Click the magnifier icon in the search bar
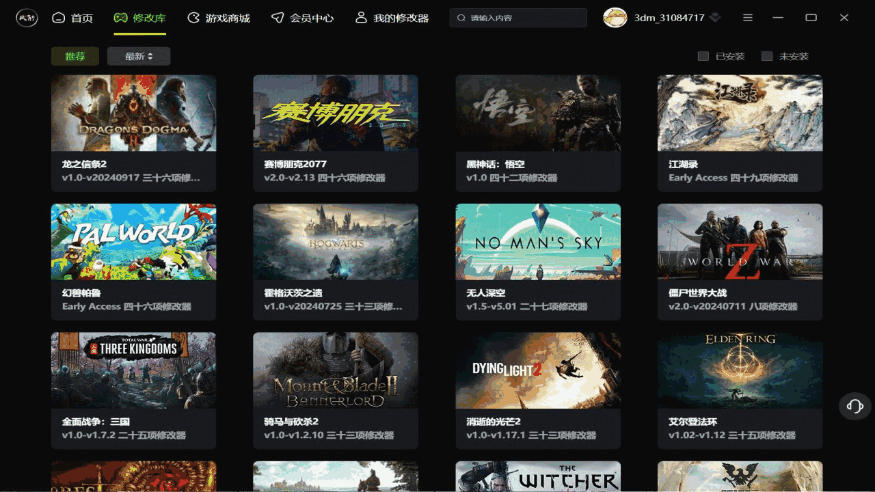The image size is (875, 492). pos(461,18)
